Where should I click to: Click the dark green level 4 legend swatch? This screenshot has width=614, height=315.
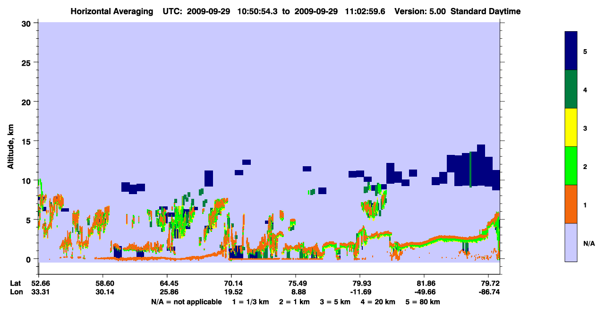(x=571, y=89)
